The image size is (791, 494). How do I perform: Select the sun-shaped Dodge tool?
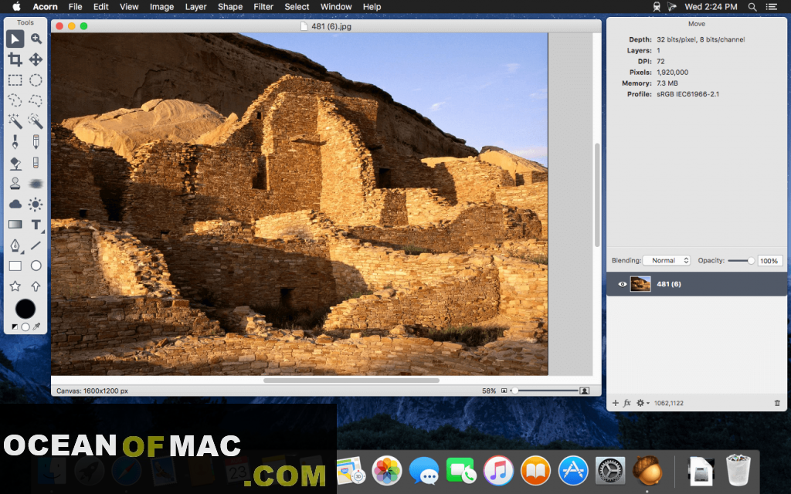tap(36, 204)
